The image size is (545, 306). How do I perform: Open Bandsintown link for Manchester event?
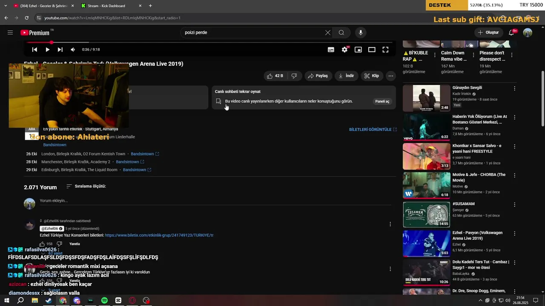[130, 162]
